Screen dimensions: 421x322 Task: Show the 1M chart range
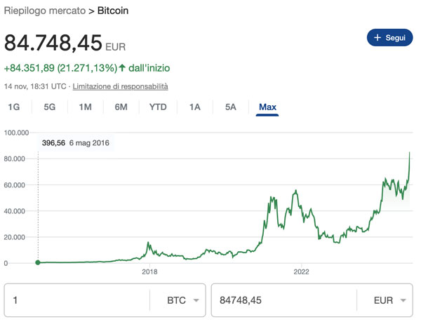coord(85,107)
